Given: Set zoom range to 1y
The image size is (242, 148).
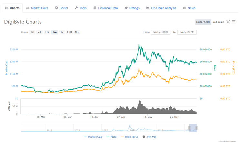Looking at the screenshot, I should [62, 32].
